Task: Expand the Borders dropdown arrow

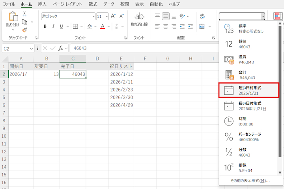Action: pos(82,27)
